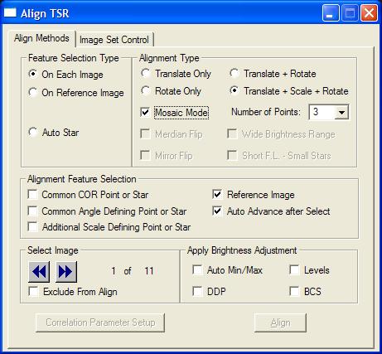Choose On Reference Image feature selection
The image size is (382, 354).
pyautogui.click(x=76, y=93)
